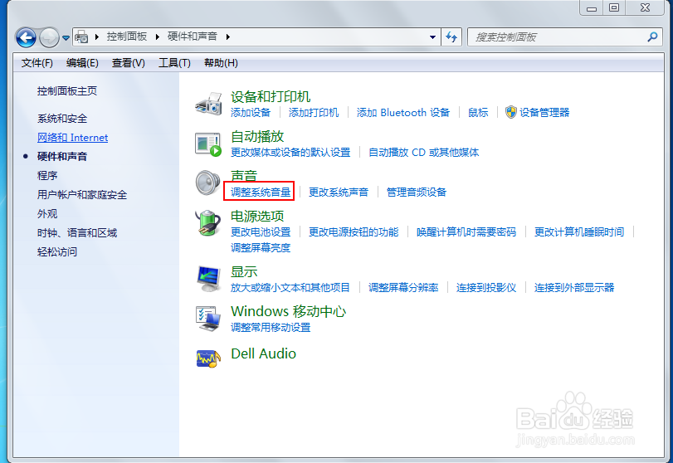Click the 自动播放 icon

208,144
